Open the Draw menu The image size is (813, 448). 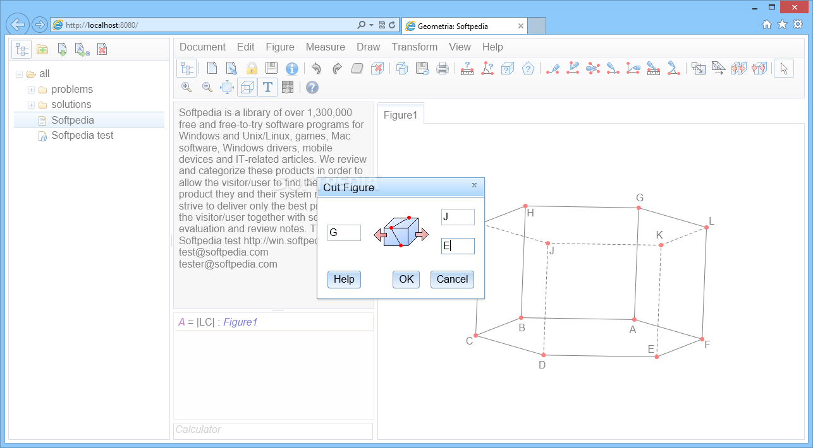pos(369,47)
